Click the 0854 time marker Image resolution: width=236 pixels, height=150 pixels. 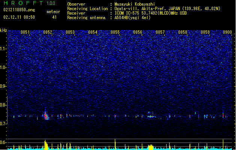(93, 32)
